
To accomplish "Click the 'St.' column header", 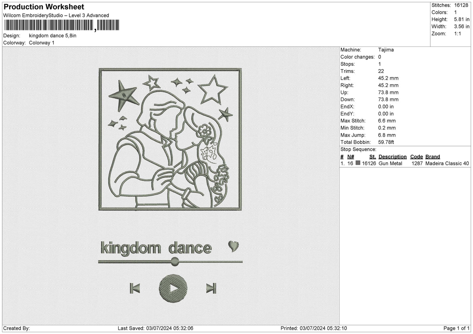I will [x=372, y=156].
